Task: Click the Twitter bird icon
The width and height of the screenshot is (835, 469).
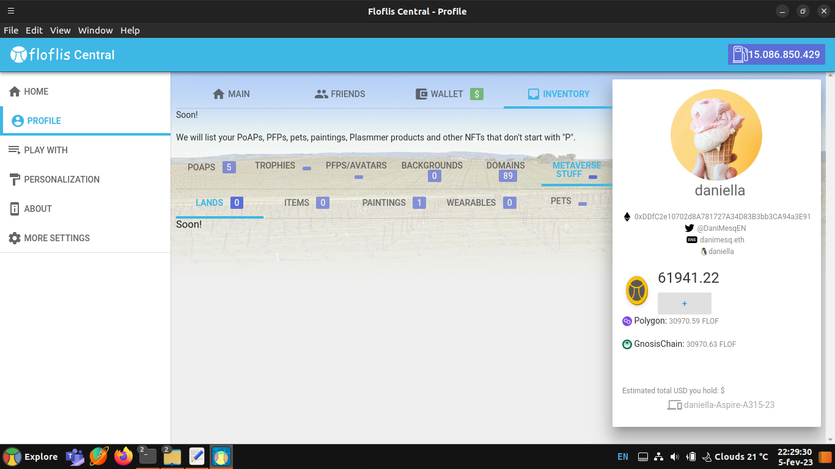Action: click(x=690, y=228)
